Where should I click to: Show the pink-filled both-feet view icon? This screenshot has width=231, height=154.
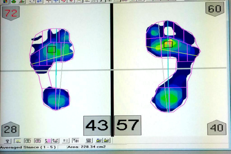(38, 141)
